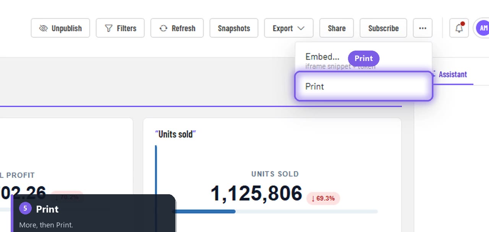Click the "Units sold" card title

[175, 134]
